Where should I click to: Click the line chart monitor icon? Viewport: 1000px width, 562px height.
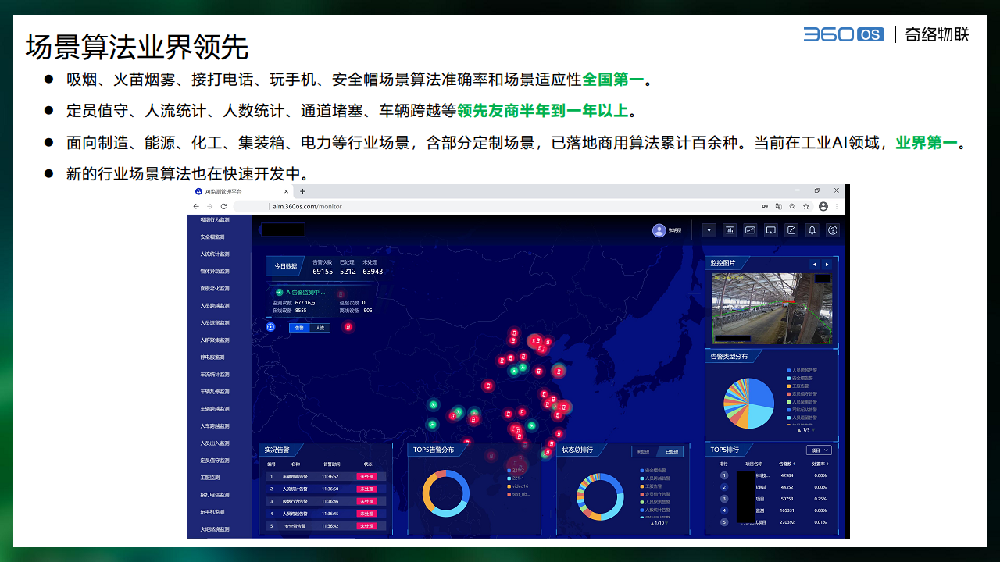750,230
